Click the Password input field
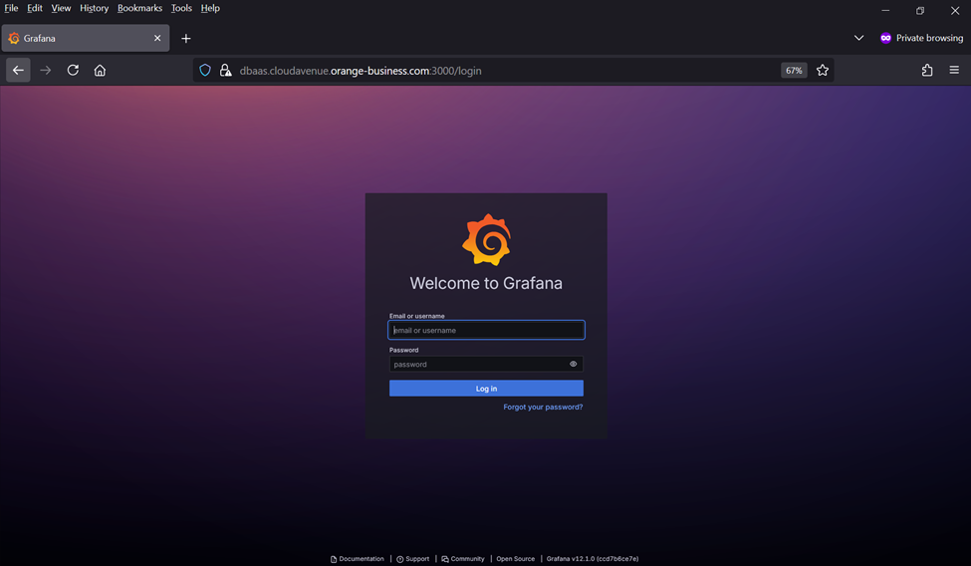Viewport: 971px width, 566px height. point(478,364)
